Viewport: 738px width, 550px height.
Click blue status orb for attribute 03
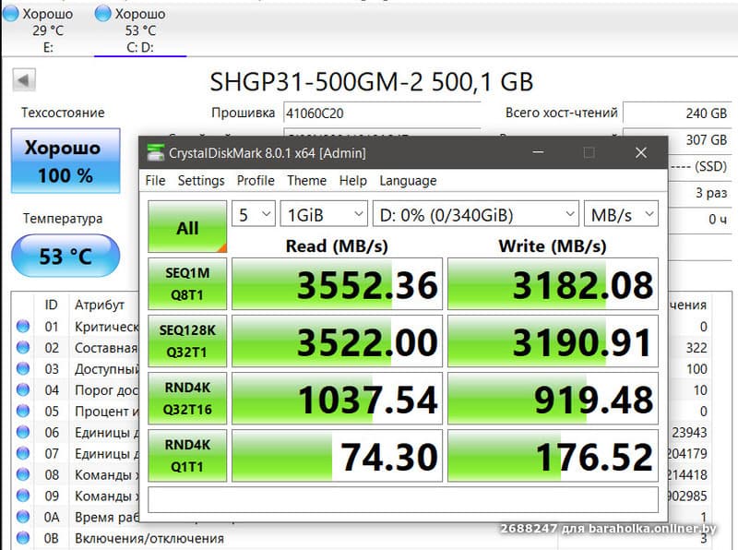(22, 368)
